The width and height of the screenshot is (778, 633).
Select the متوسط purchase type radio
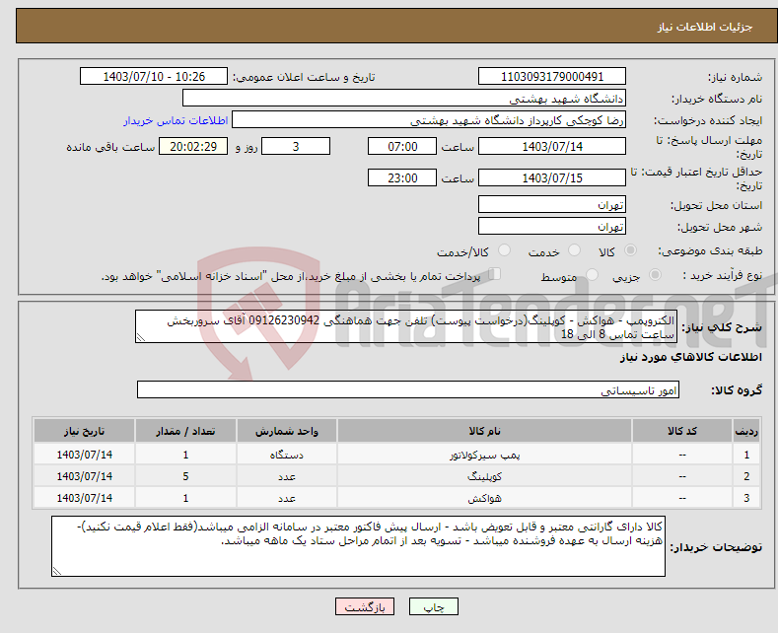(592, 274)
